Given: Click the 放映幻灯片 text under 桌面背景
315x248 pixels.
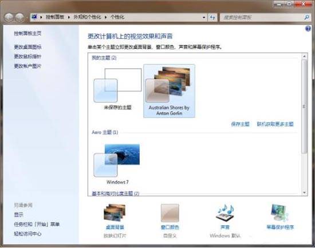Looking at the screenshot, I should click(x=115, y=235).
